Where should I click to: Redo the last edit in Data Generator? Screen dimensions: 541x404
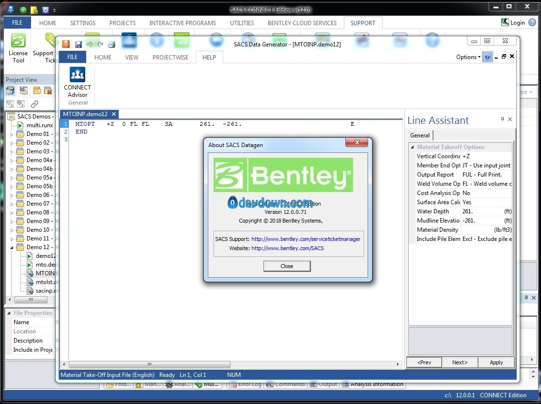pos(100,44)
